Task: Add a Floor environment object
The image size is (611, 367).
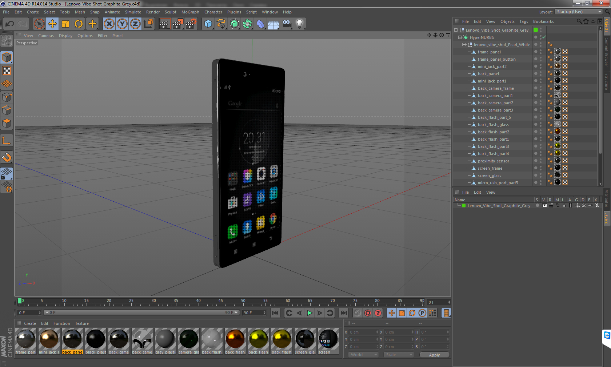Action: 273,24
